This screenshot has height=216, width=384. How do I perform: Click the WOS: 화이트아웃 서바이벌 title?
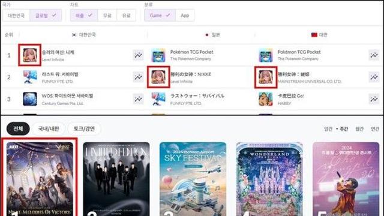coord(67,96)
